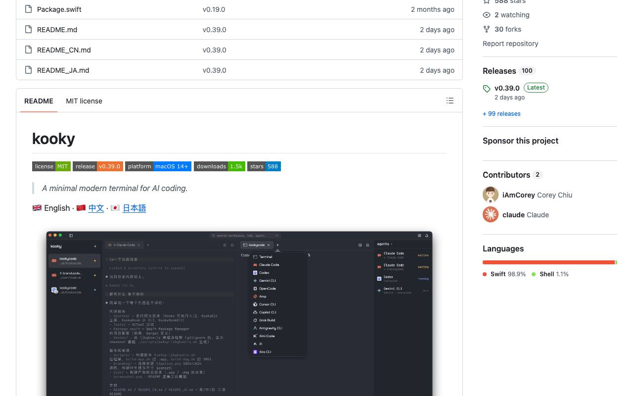
Task: Click the tag icon beside release v0.39.0
Action: (487, 89)
